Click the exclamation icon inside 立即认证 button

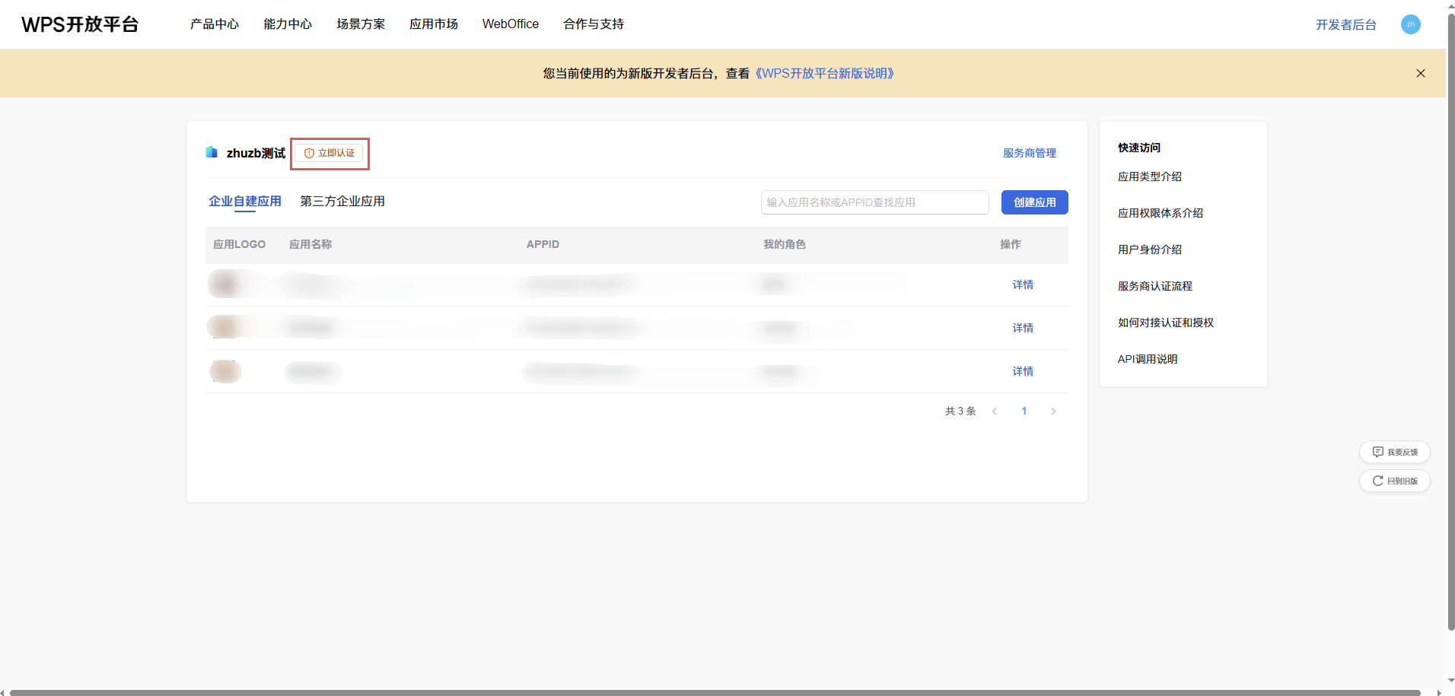[x=309, y=152]
